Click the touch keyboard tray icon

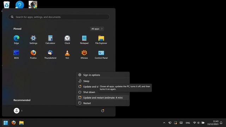pos(181,123)
